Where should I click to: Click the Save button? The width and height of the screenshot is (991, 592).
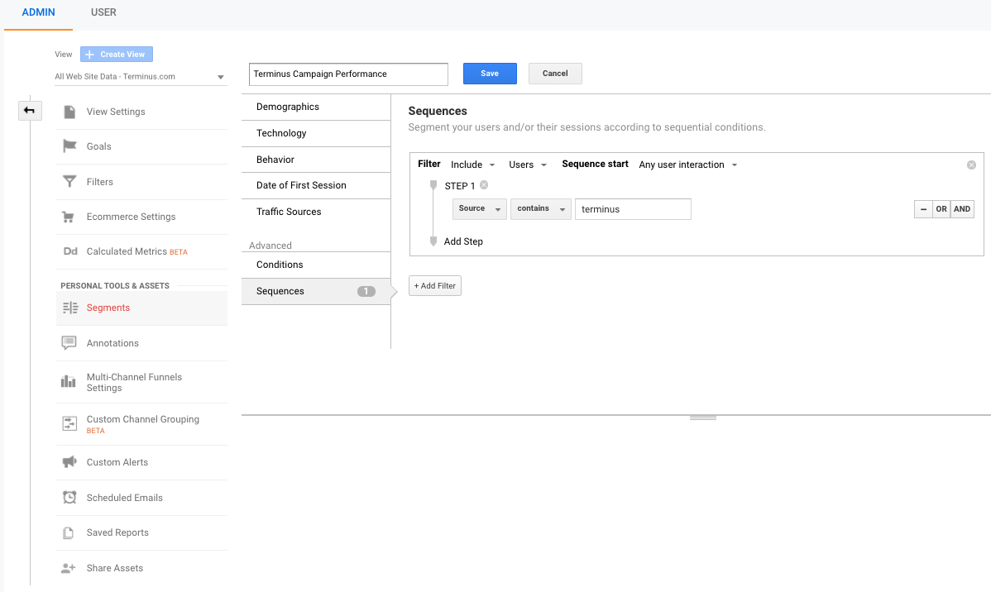(x=490, y=74)
